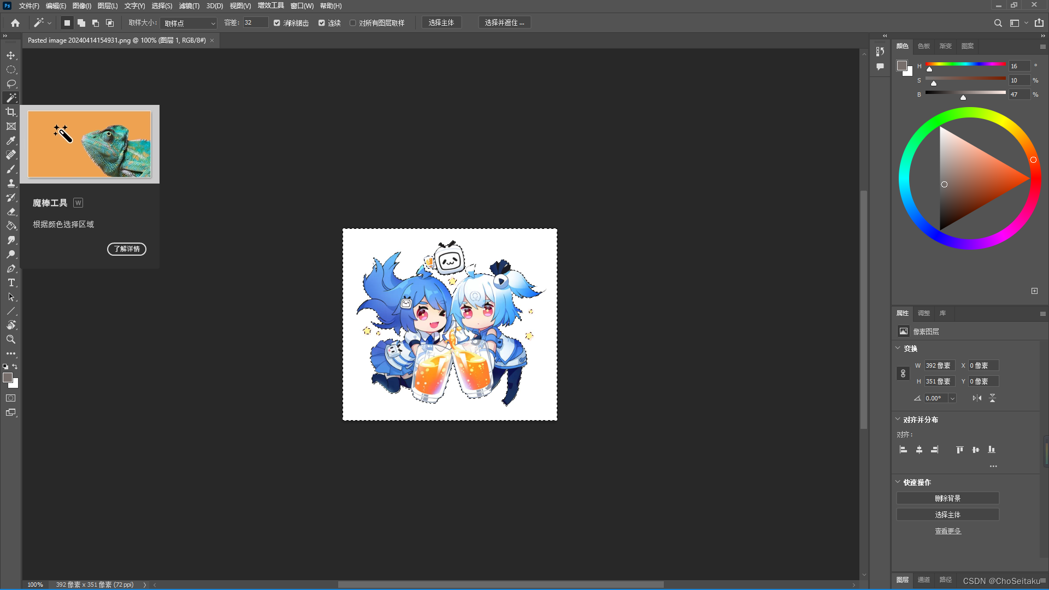Toggle the 消除锯齿 anti-alias checkbox

(x=277, y=23)
